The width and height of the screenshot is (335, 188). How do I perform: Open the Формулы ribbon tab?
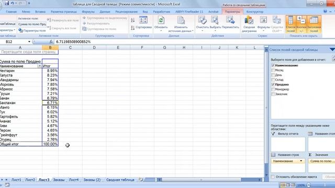coord(88,11)
